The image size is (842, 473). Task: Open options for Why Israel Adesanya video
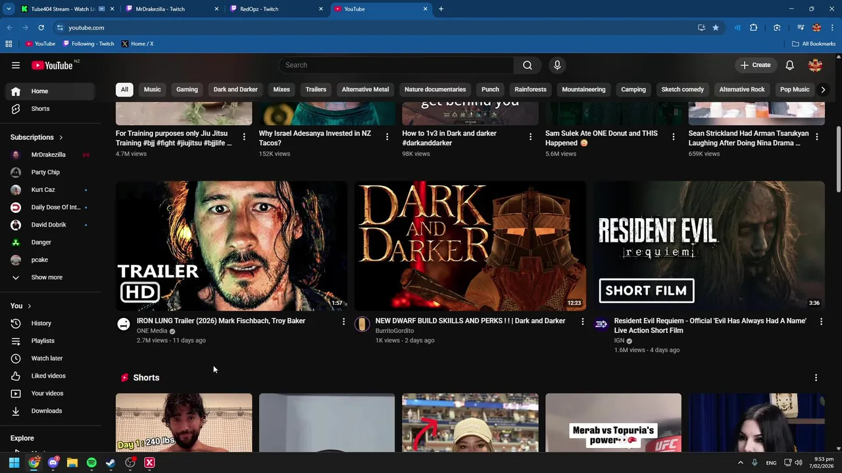click(387, 137)
